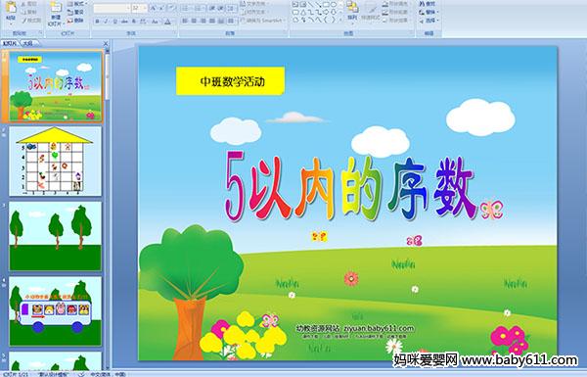The height and width of the screenshot is (377, 587).
Task: Switch to the Slides pane tab
Action: click(x=10, y=43)
